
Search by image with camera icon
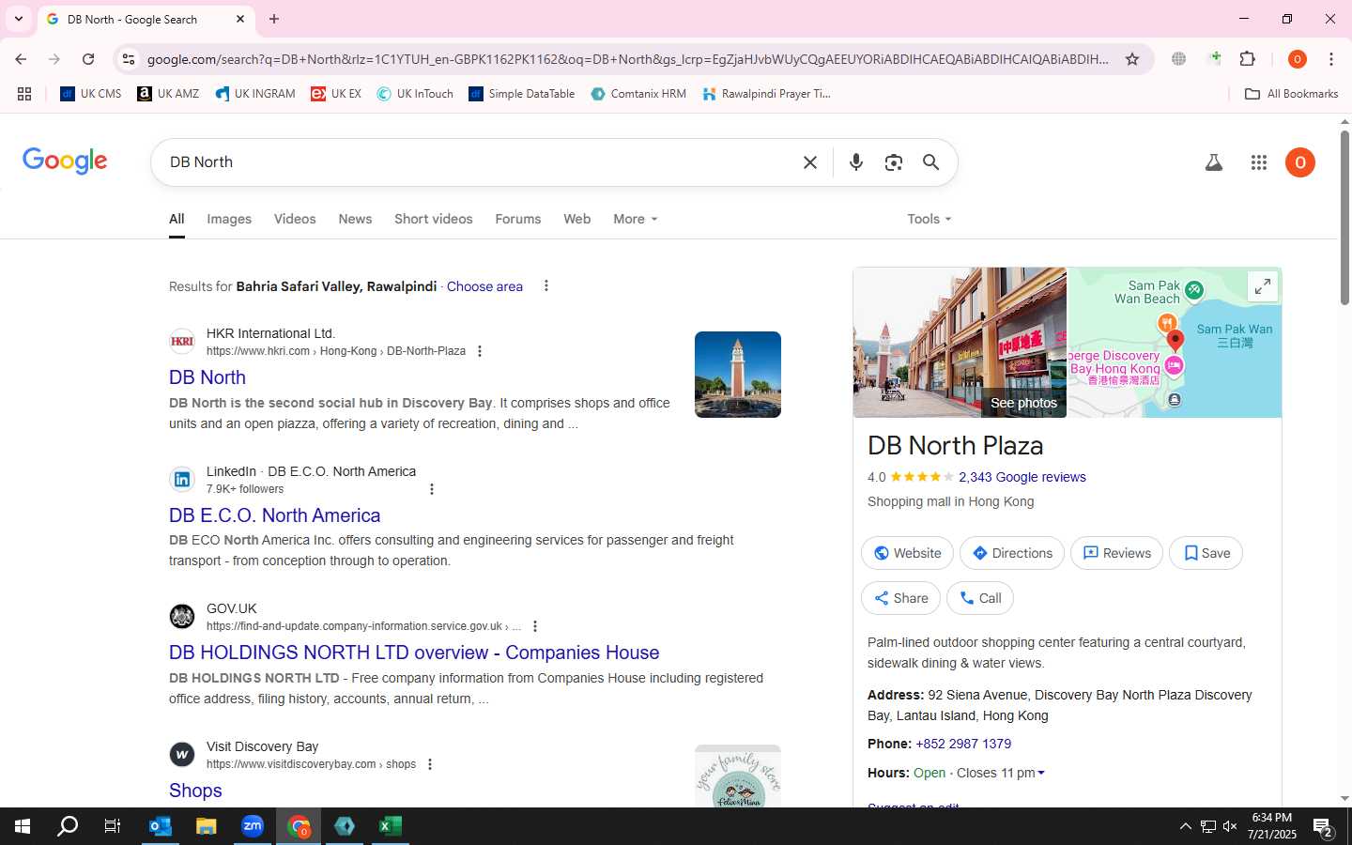894,162
